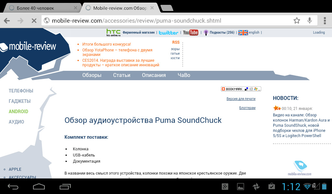Viewport: 332px width, 194px height.
Task: Click the 'Комплект поставки:' heading
Action: click(x=86, y=137)
